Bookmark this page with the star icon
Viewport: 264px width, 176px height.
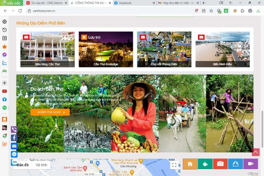click(211, 11)
